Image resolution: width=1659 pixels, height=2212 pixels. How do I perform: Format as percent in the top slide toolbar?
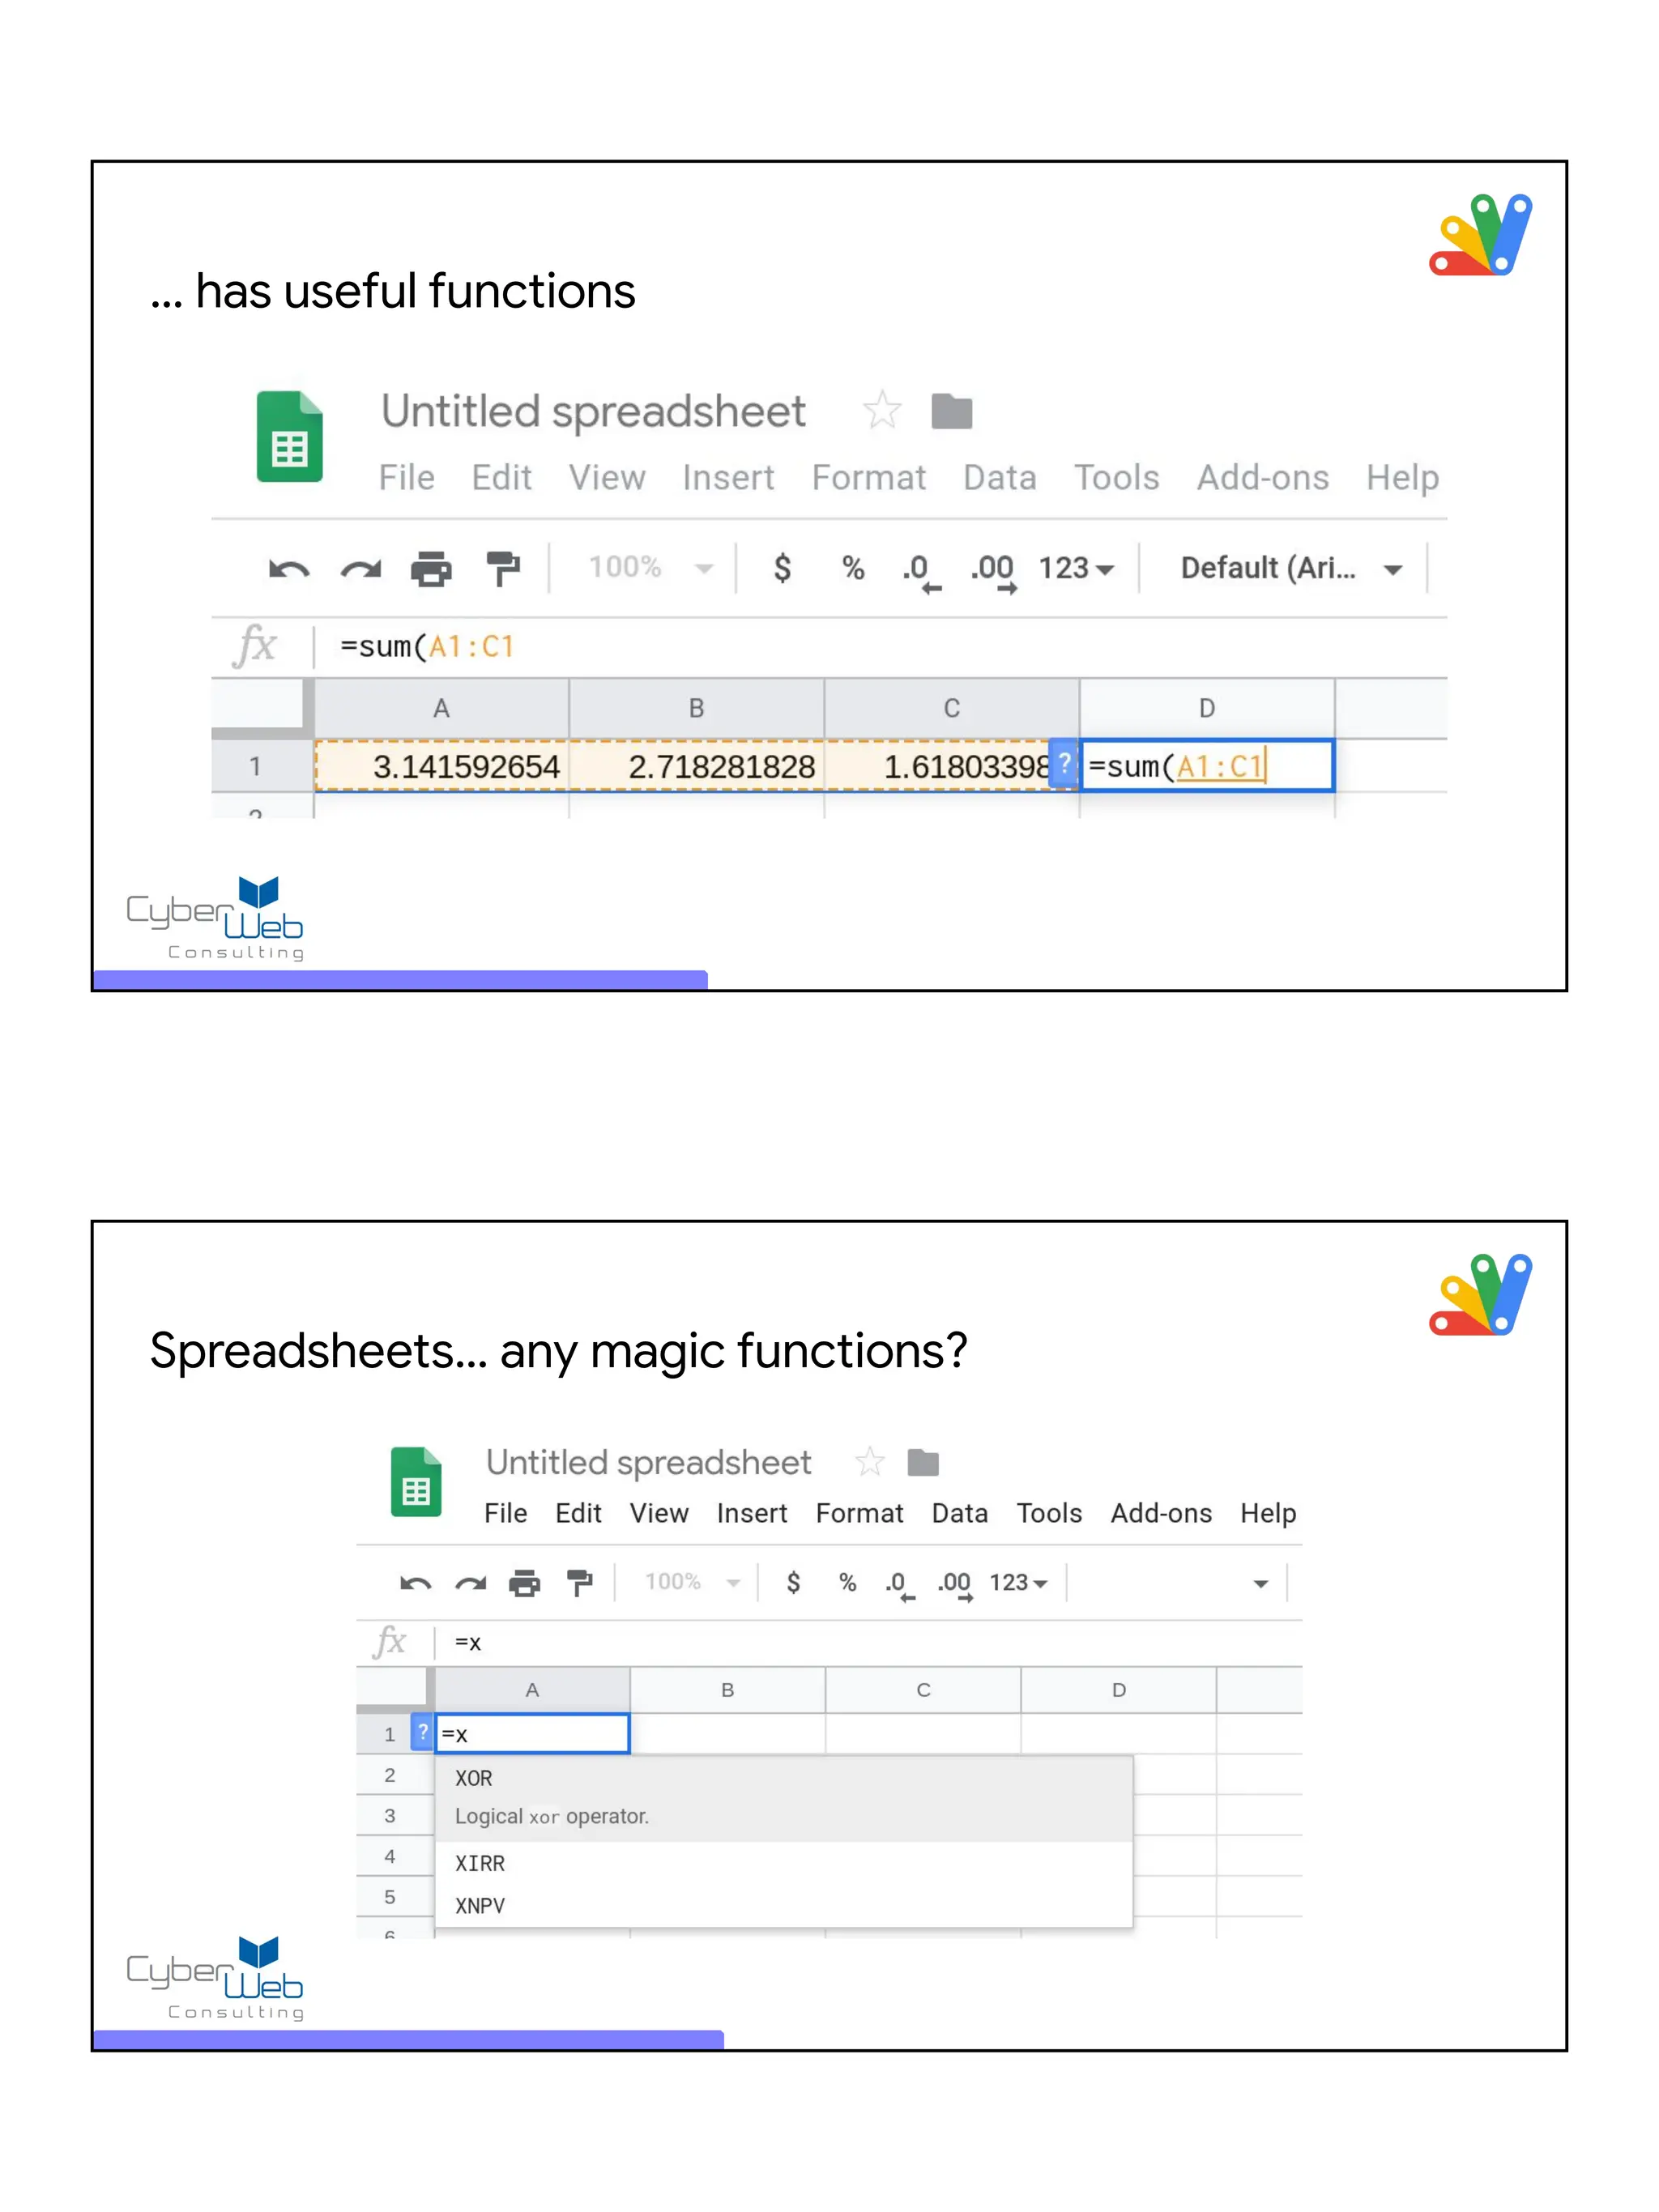click(x=852, y=568)
